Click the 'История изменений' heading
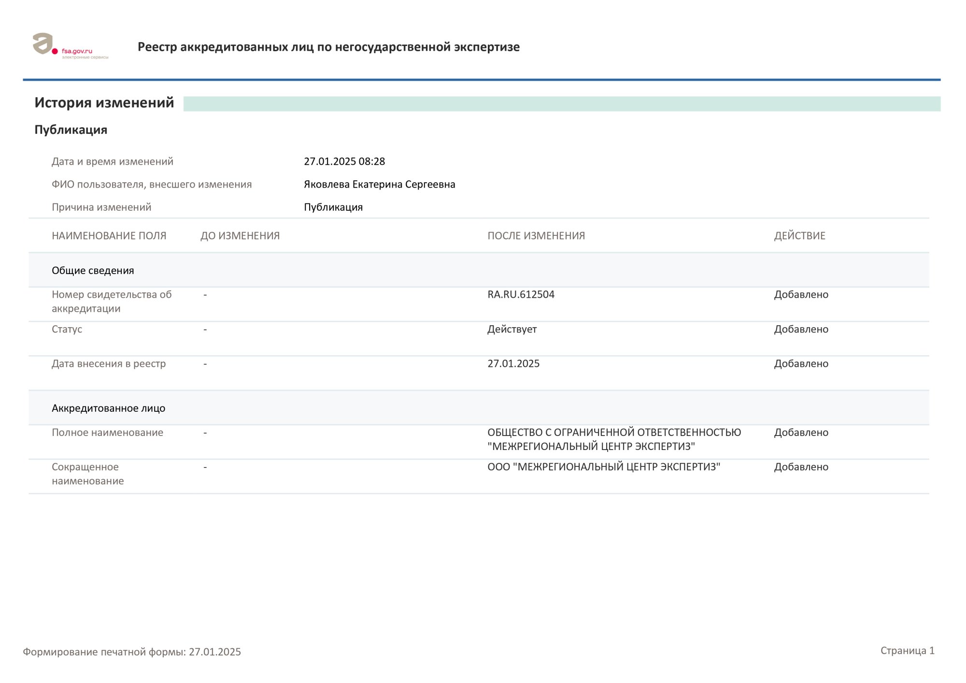This screenshot has width=966, height=683. (104, 102)
